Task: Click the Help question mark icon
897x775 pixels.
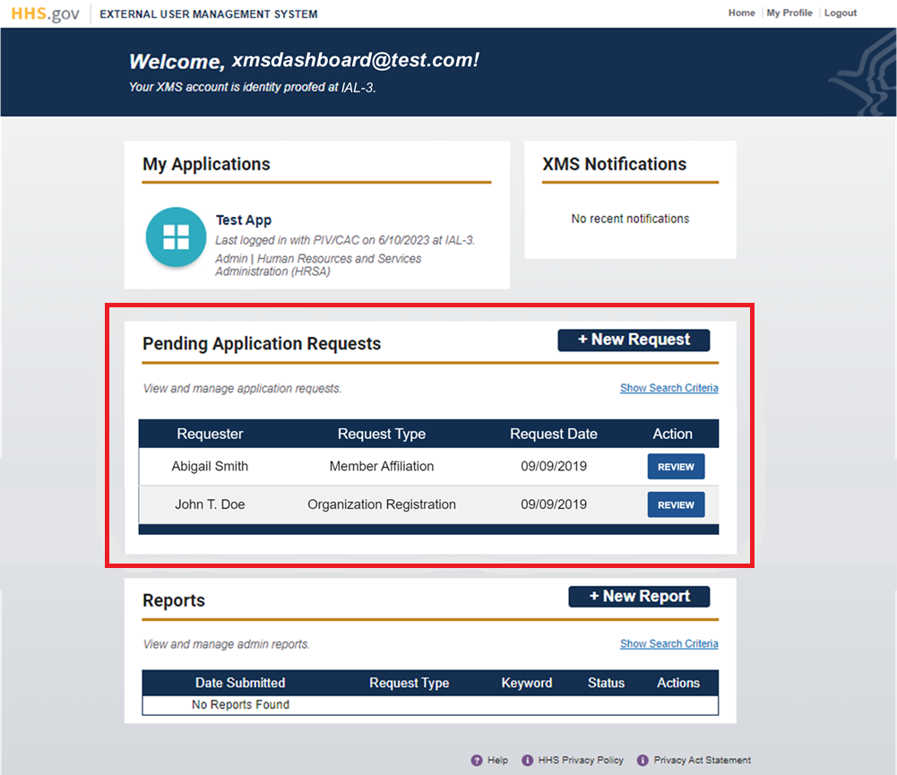Action: [x=477, y=760]
